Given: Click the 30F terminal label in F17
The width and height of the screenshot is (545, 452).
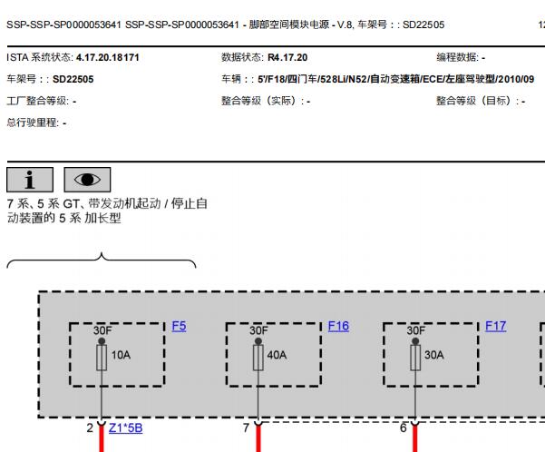Looking at the screenshot, I should tap(416, 330).
